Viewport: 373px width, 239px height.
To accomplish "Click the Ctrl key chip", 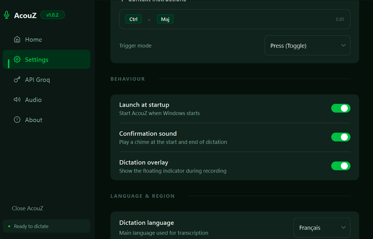I will 133,19.
